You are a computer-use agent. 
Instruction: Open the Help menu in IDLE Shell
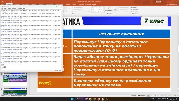[x=24, y=8]
